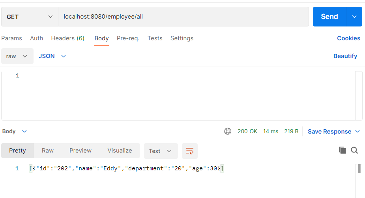This screenshot has height=198, width=365.
Task: Toggle the word wrap lines icon
Action: pos(190,151)
